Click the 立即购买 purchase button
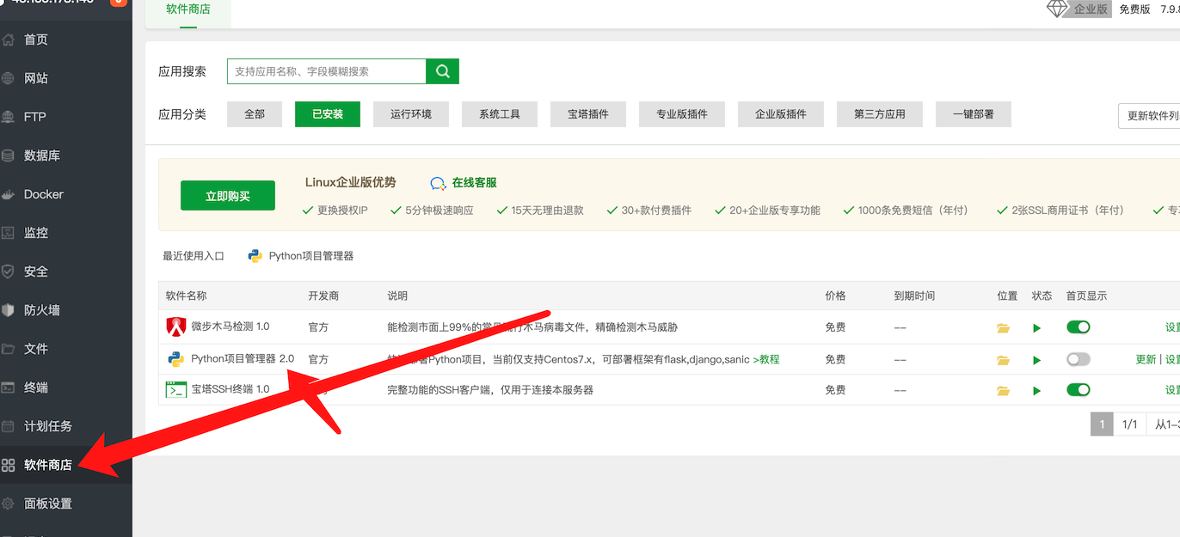The image size is (1180, 537). [x=227, y=195]
